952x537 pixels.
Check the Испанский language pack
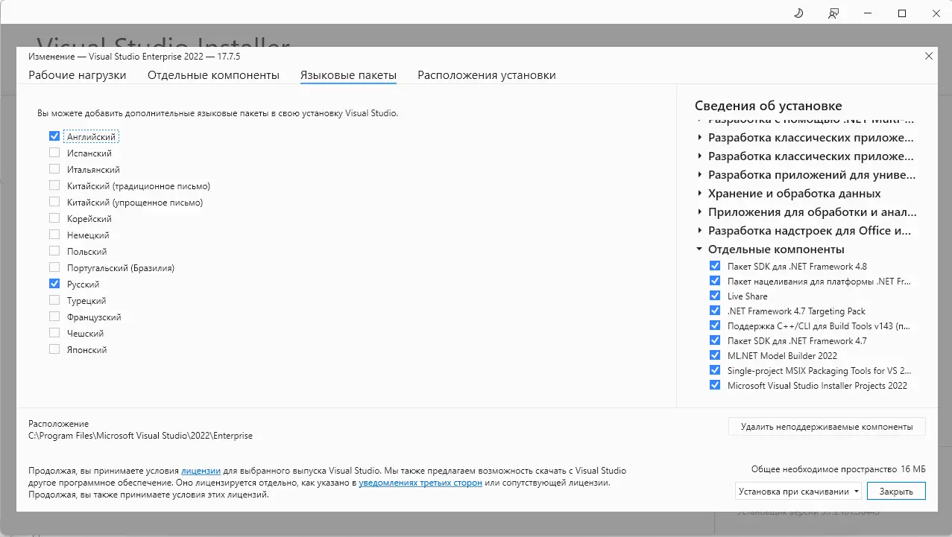coord(54,153)
